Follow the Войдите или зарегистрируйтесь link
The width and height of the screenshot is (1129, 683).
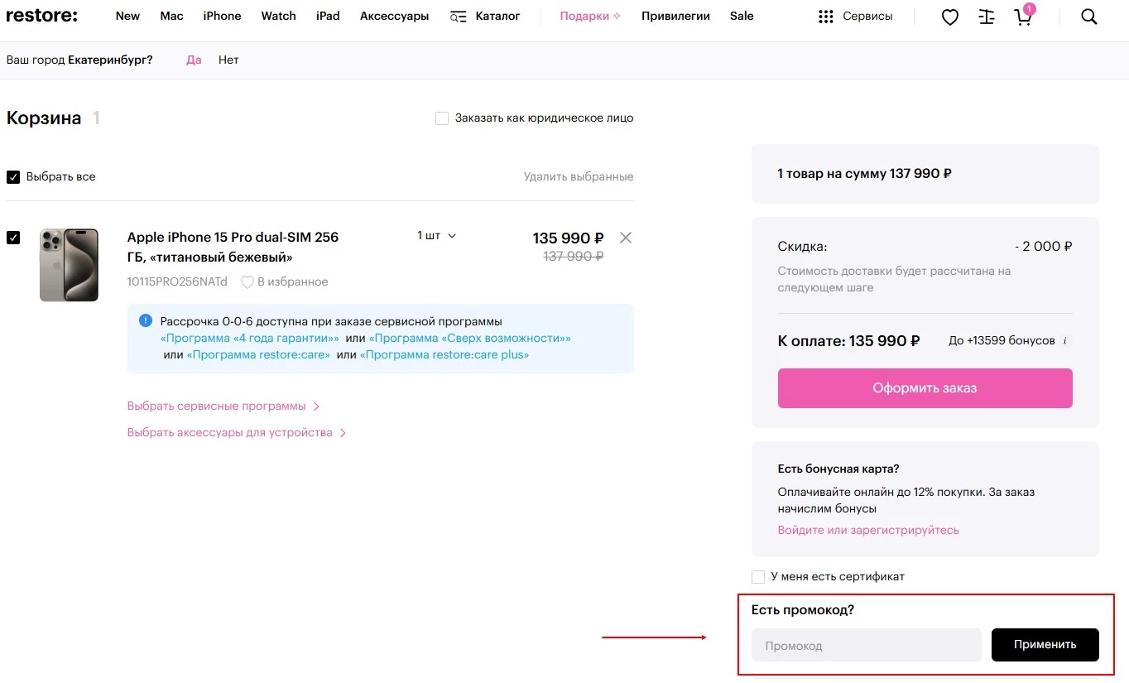868,530
